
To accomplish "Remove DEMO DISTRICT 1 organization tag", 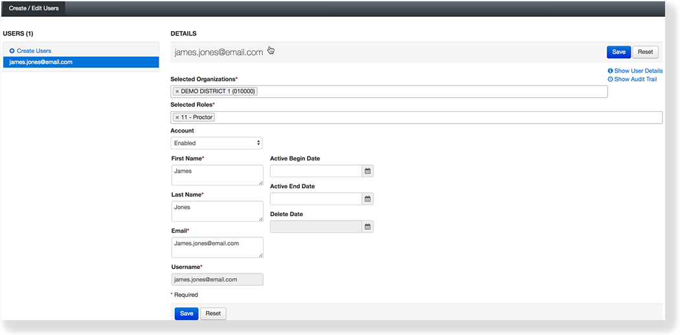I will point(177,92).
